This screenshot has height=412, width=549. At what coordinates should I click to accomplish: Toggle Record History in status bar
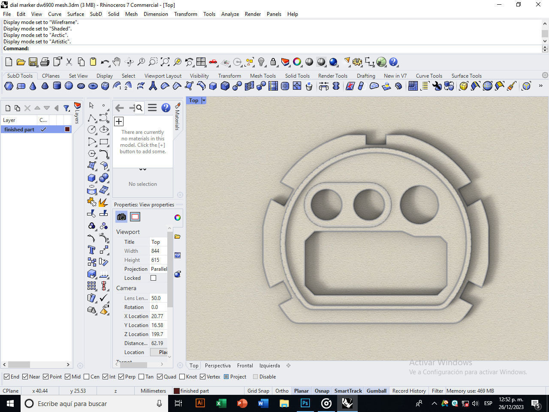(x=409, y=391)
